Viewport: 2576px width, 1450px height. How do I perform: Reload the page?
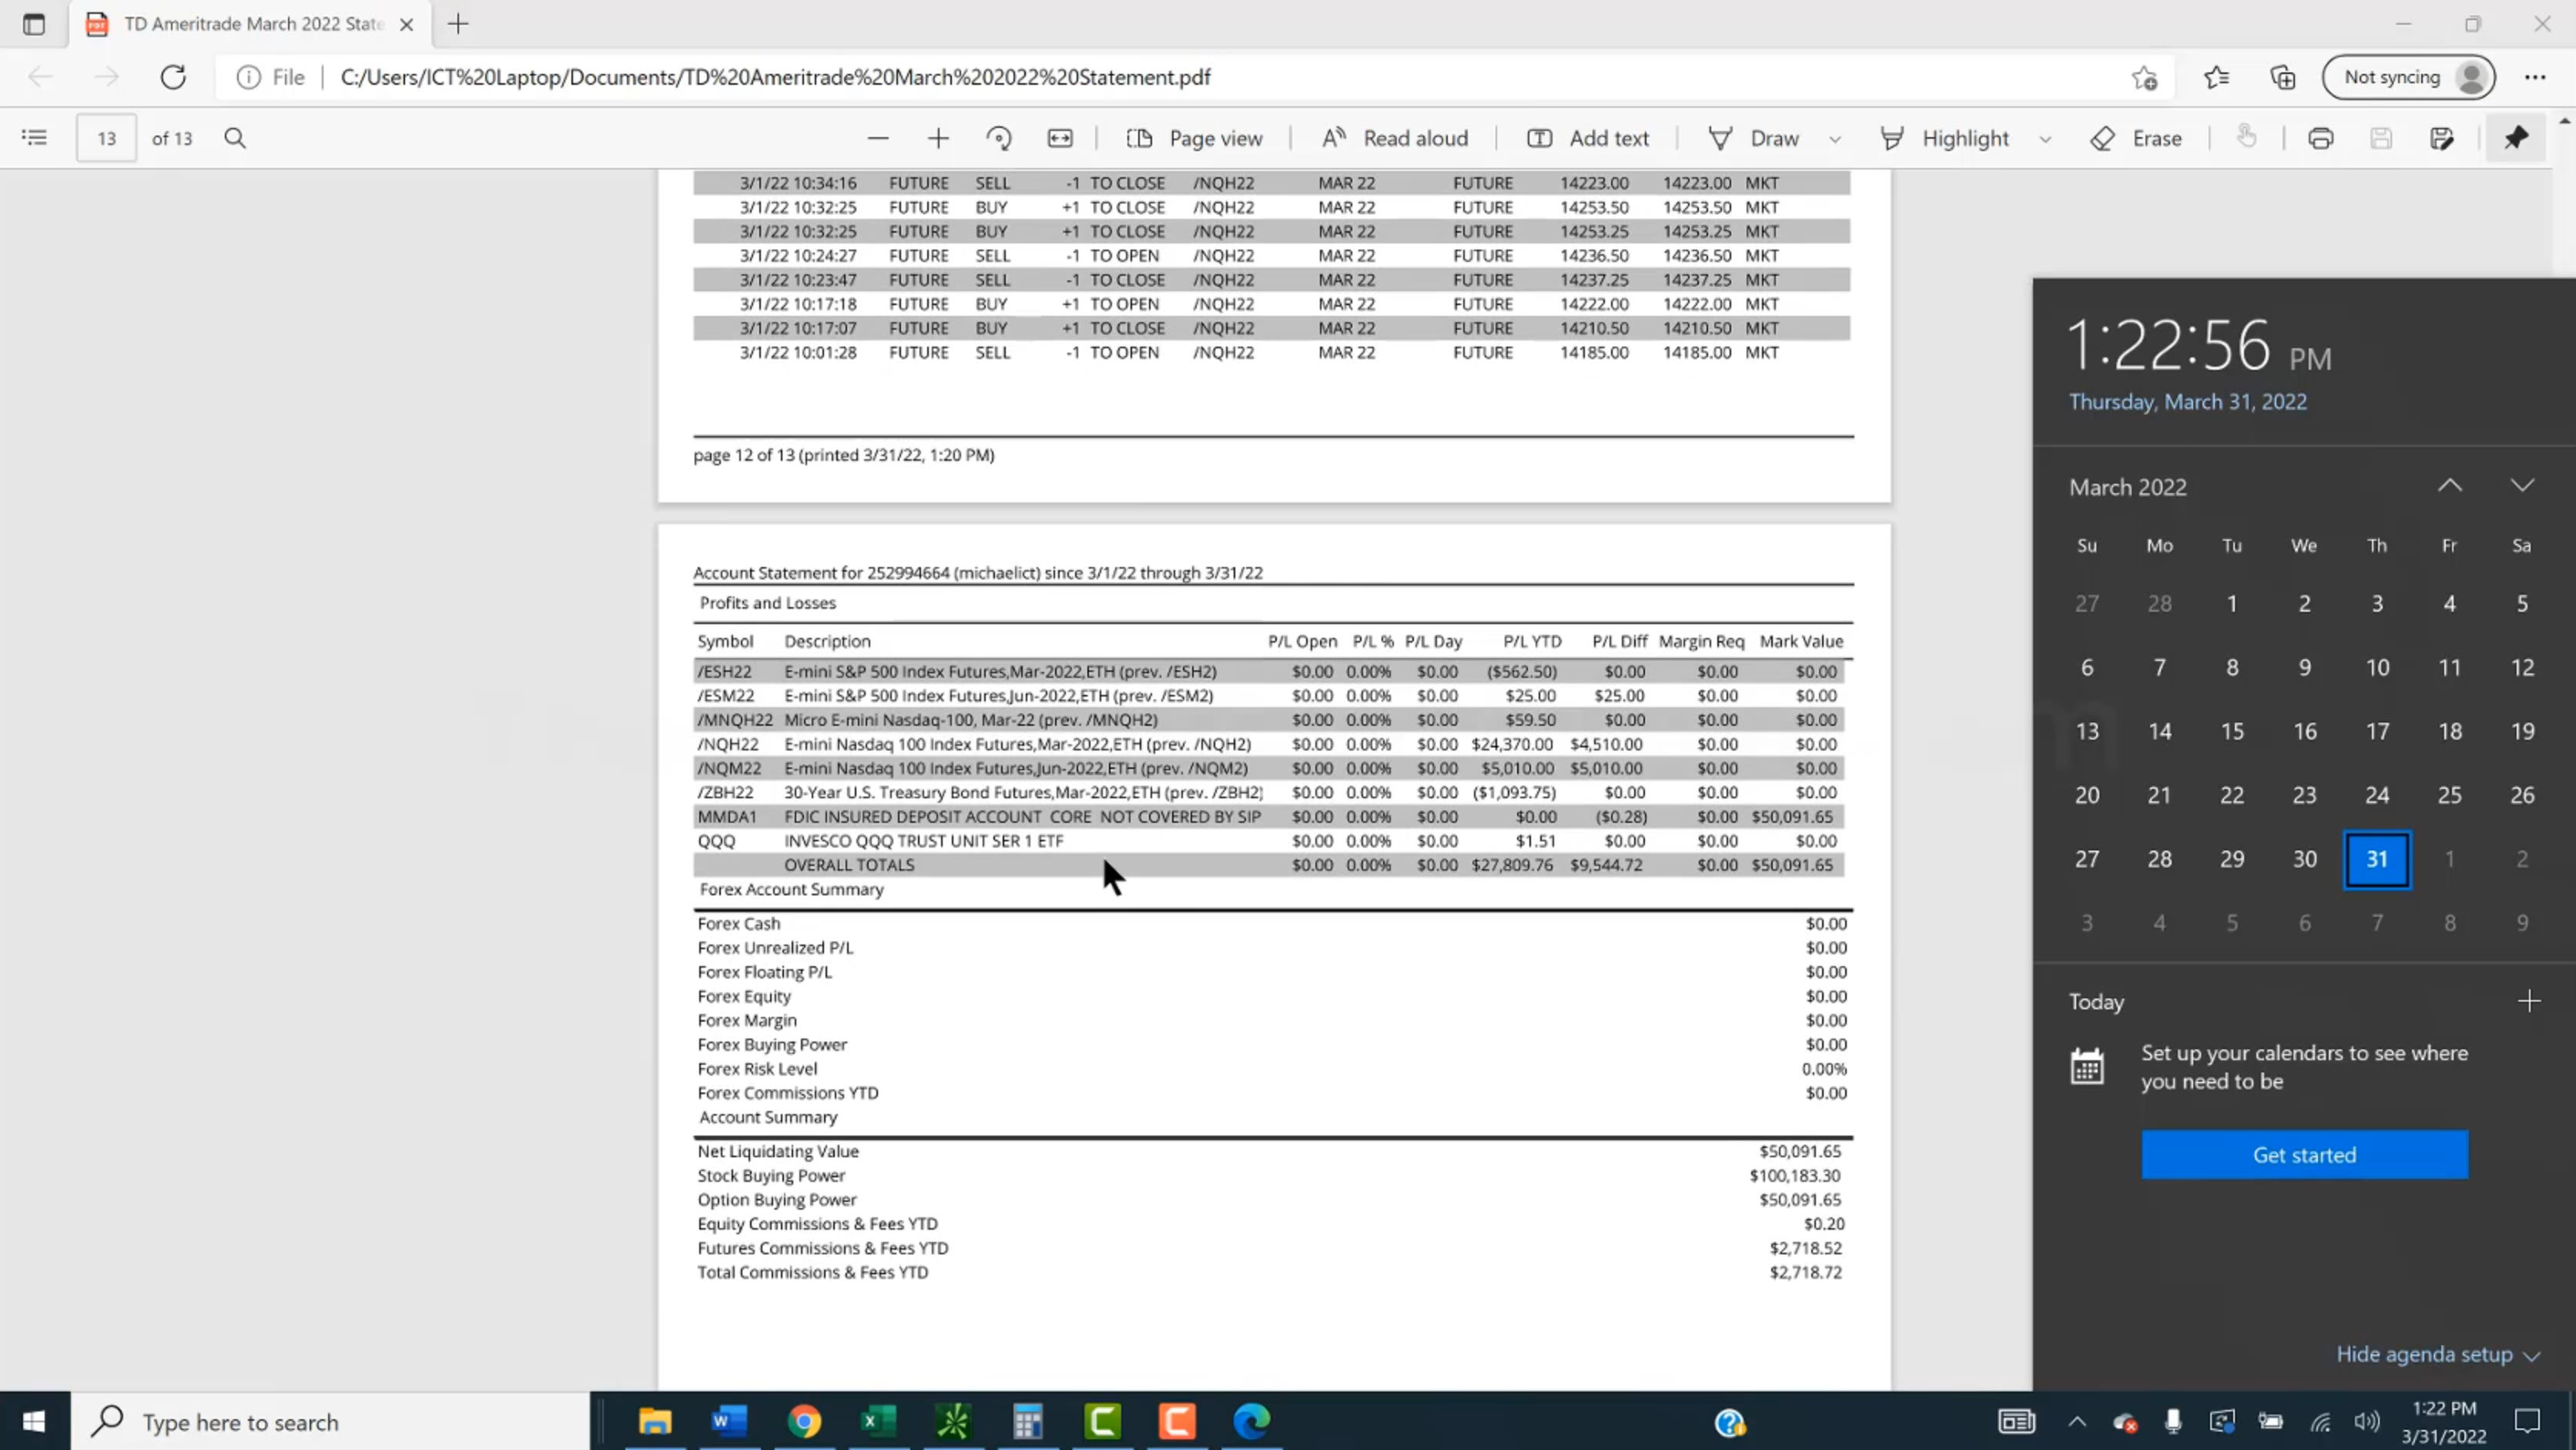pos(173,77)
